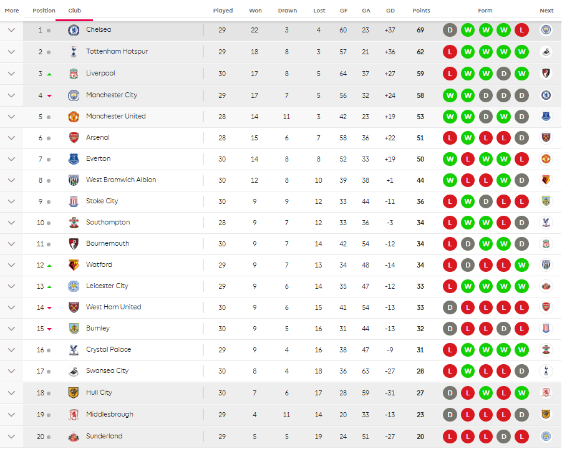Click the Watford club crest icon
562x449 pixels.
pos(74,265)
